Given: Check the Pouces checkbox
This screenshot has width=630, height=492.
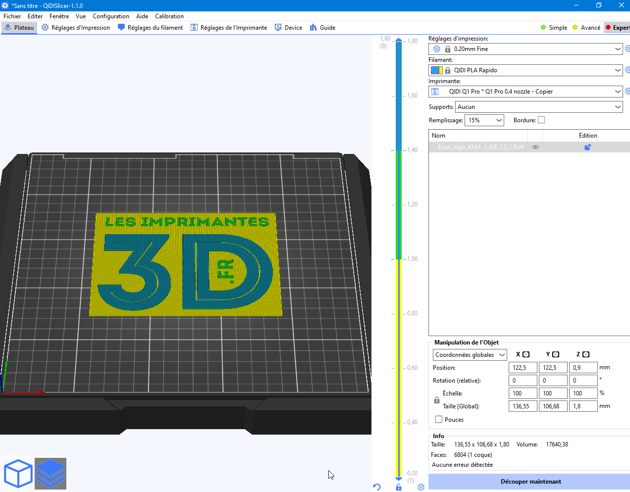Looking at the screenshot, I should [x=439, y=419].
